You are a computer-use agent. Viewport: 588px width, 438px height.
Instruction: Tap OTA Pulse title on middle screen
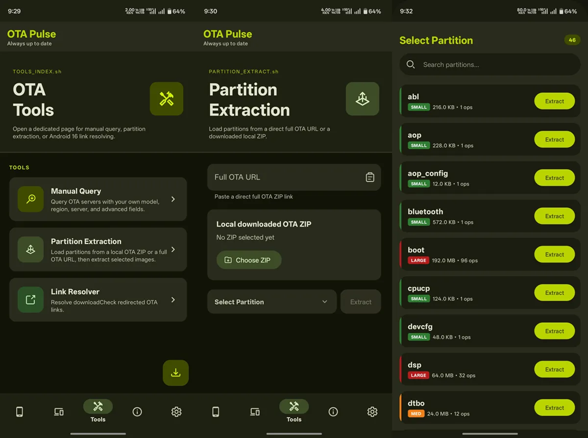227,34
